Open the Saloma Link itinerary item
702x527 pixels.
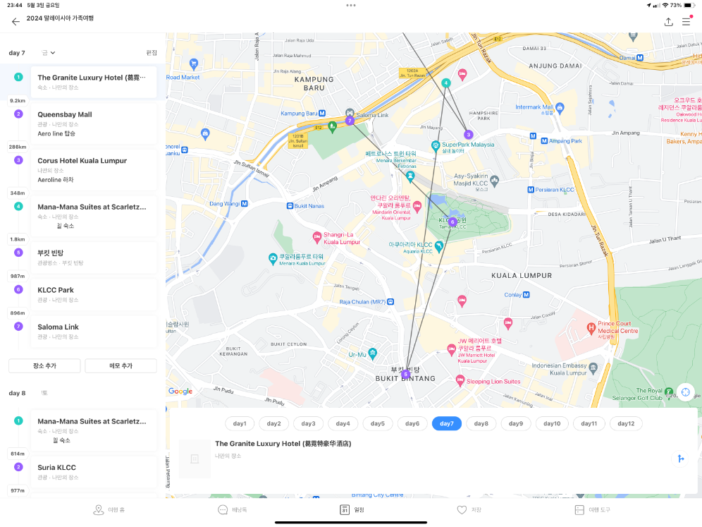point(94,332)
